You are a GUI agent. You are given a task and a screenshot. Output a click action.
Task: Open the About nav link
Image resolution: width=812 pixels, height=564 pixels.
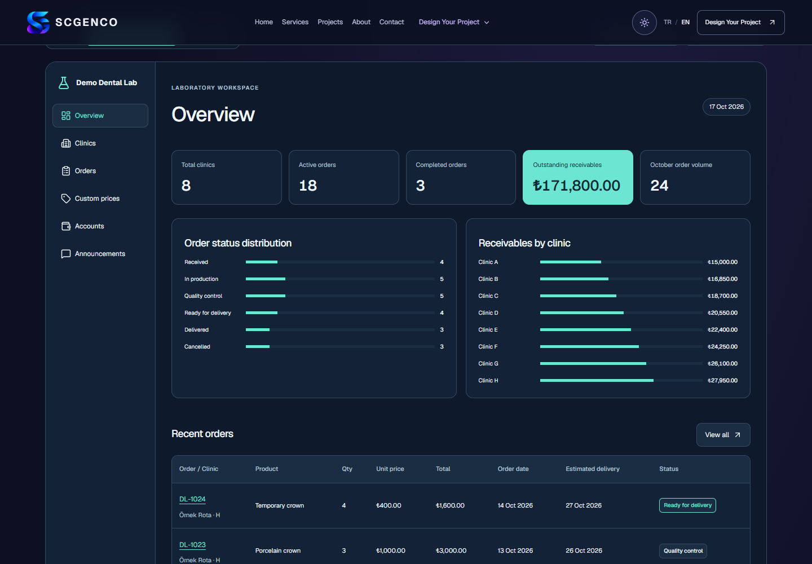tap(361, 23)
